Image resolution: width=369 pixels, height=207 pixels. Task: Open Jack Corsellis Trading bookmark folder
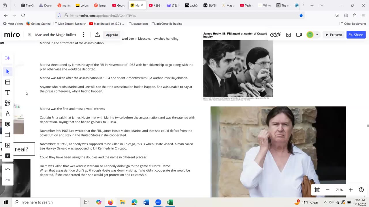click(x=166, y=24)
